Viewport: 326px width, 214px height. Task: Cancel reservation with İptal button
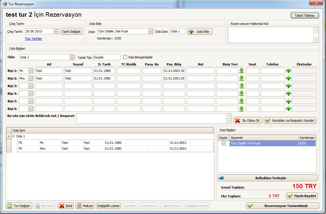pos(66,206)
